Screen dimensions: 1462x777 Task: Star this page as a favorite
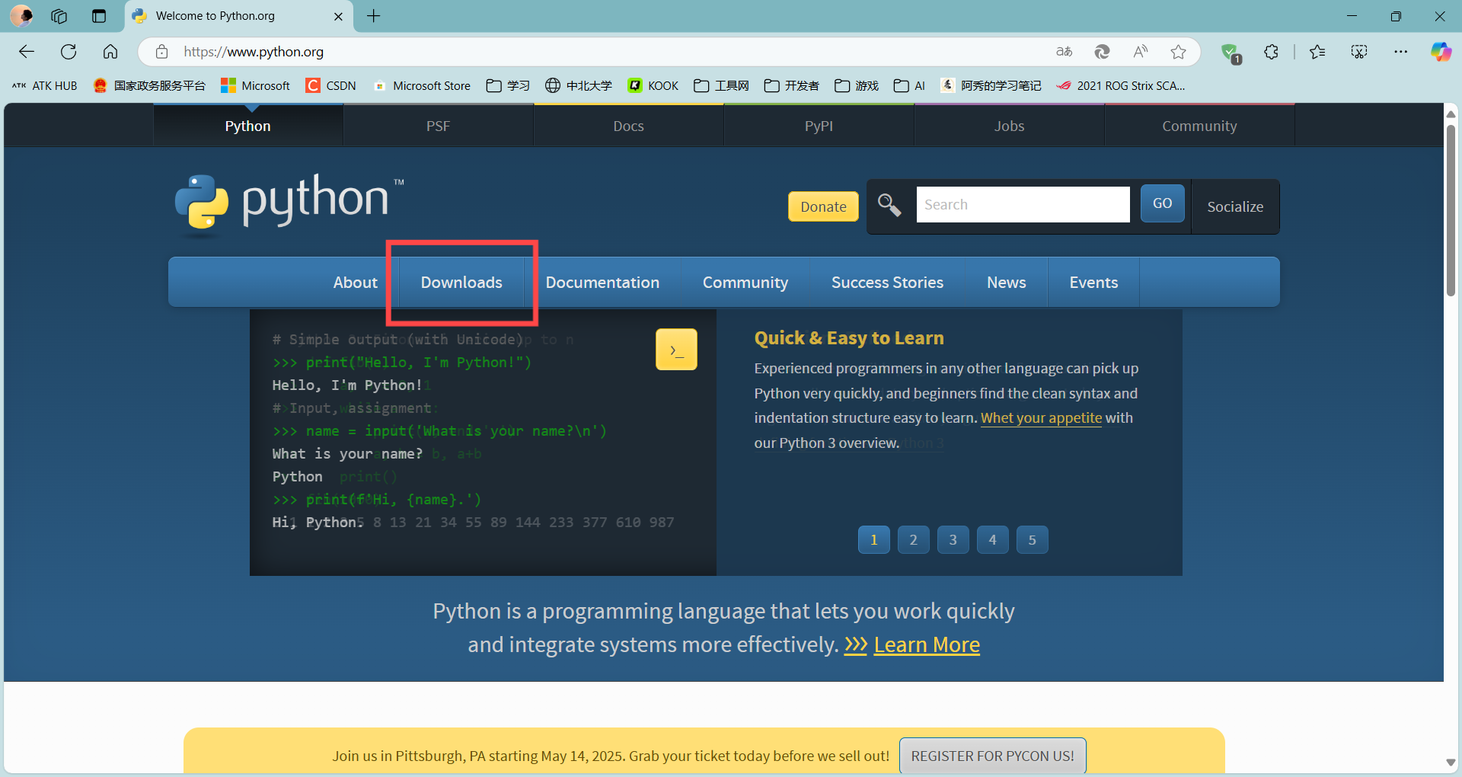pos(1178,52)
